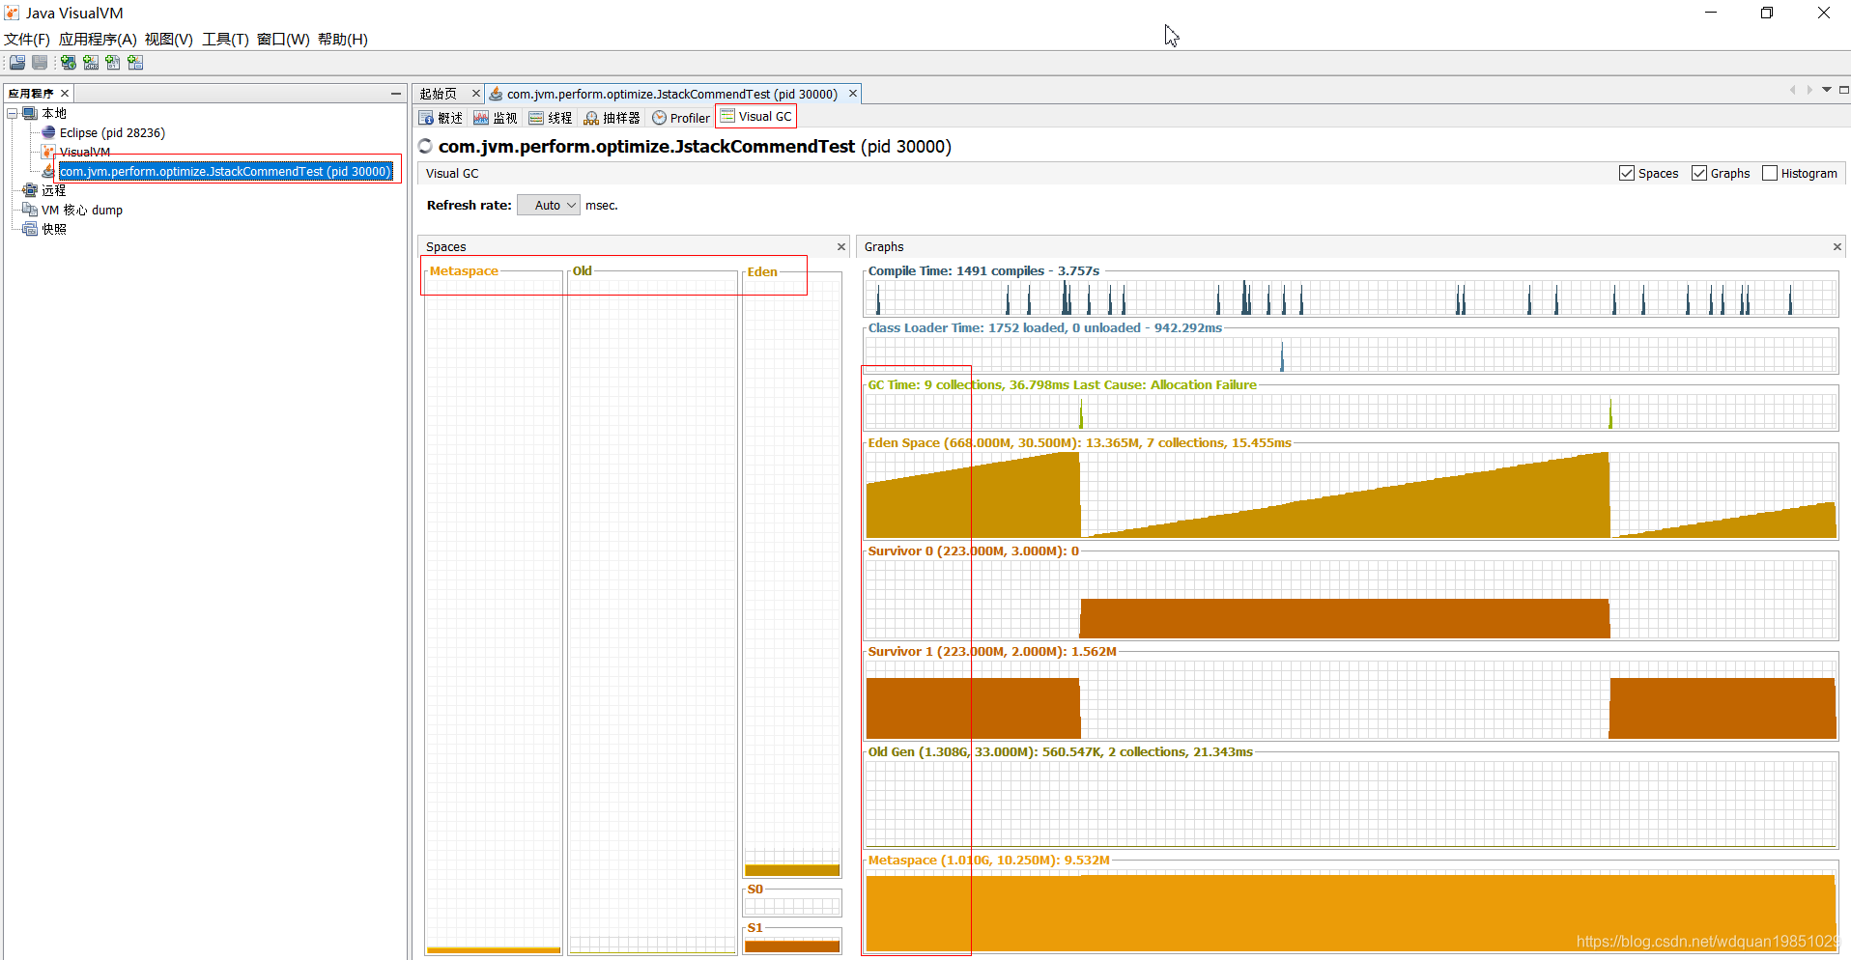Toggle the Graphs checkbox

pyautogui.click(x=1699, y=173)
